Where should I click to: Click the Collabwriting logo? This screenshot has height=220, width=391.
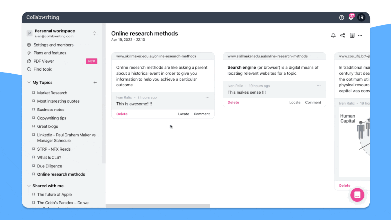(43, 17)
